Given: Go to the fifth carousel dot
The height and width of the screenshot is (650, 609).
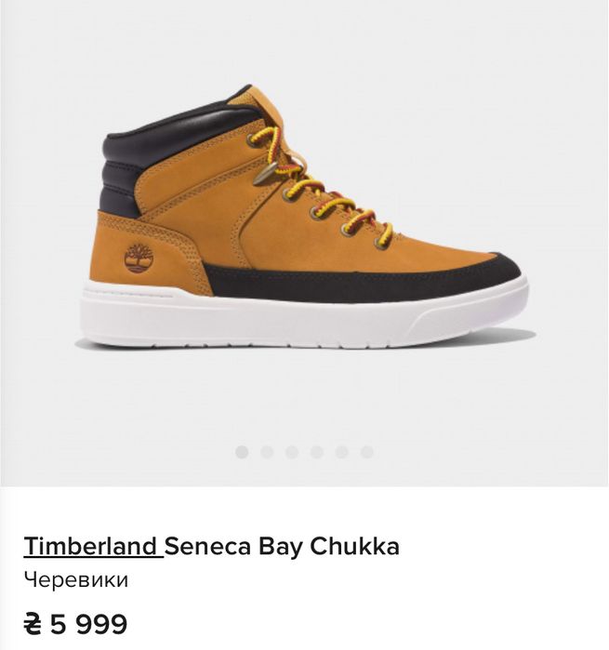Looking at the screenshot, I should [342, 452].
